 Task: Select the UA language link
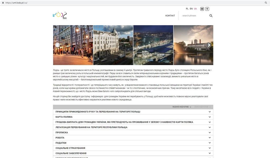pyautogui.click(x=195, y=9)
